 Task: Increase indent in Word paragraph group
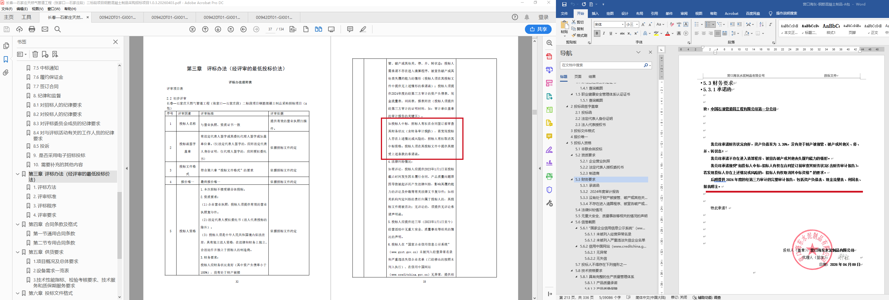[x=739, y=24]
